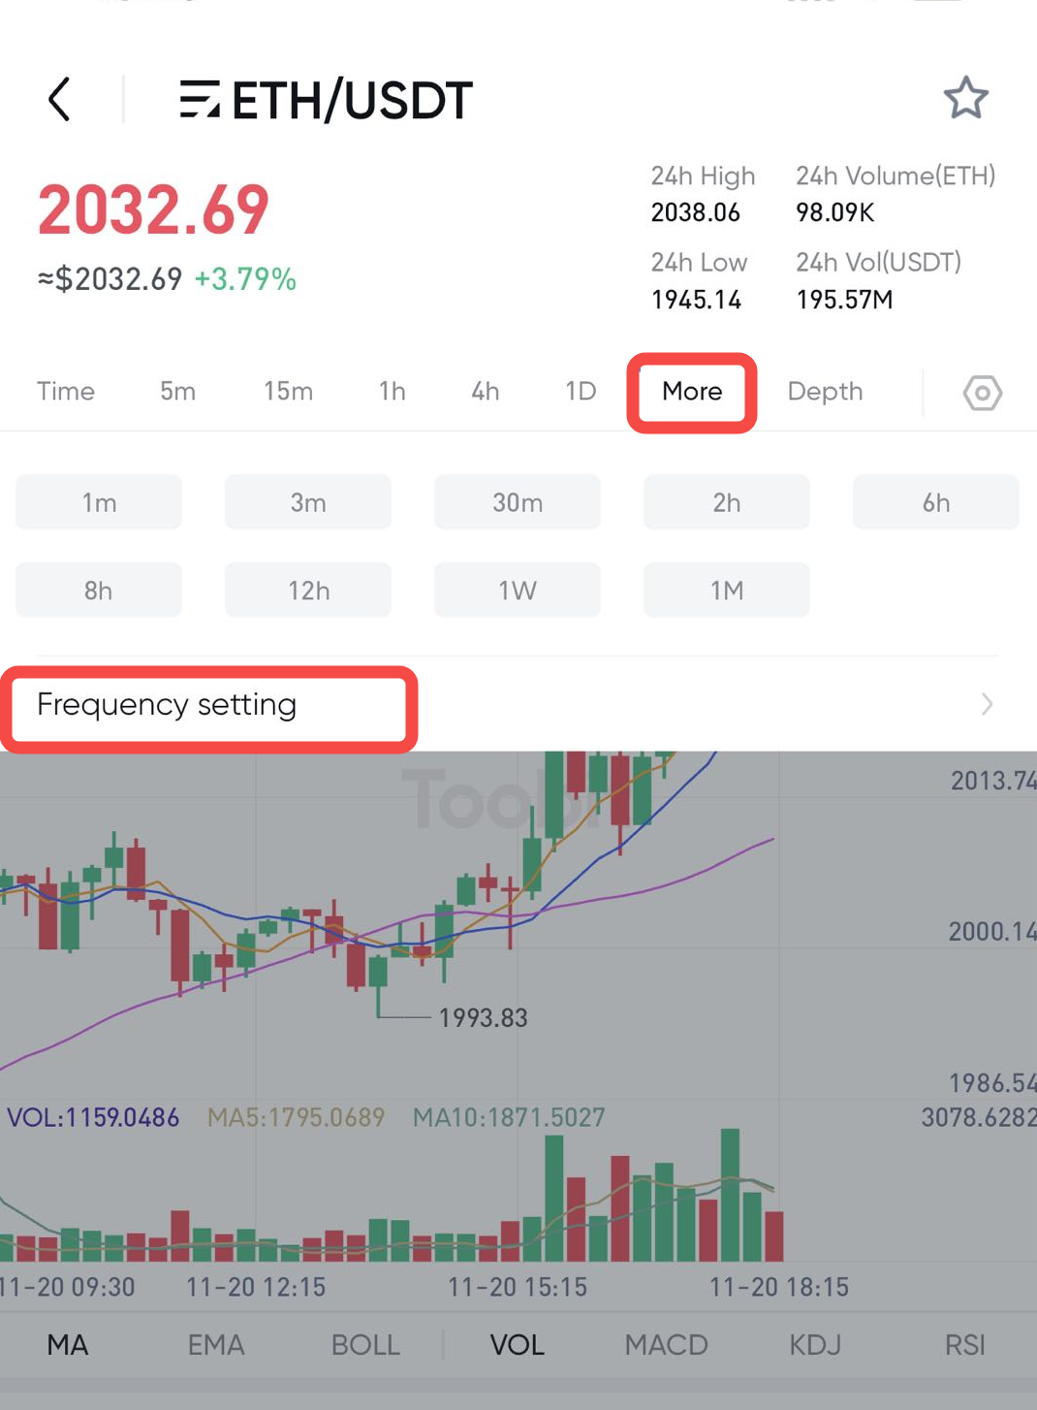Select the RSI indicator
The height and width of the screenshot is (1410, 1037).
point(964,1345)
